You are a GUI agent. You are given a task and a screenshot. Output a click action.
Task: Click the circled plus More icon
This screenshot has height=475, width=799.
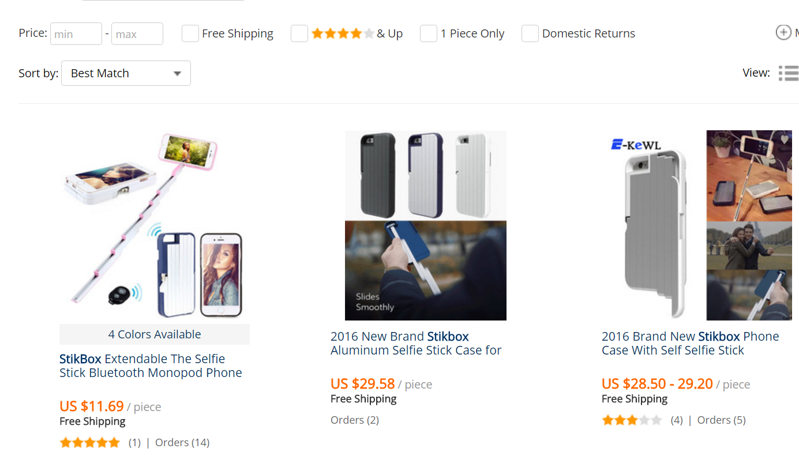tap(783, 33)
